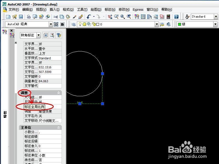Open the Properties palette icon

pyautogui.click(x=137, y=17)
